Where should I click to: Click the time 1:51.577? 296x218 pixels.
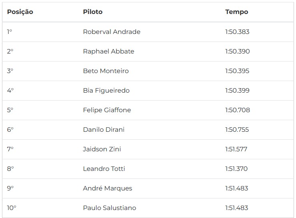(x=236, y=149)
